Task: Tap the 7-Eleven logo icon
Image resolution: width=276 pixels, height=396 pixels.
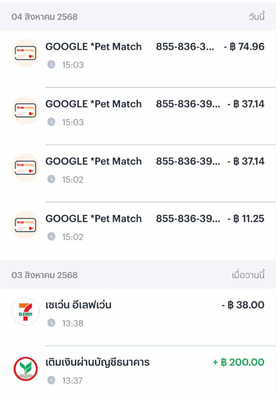Action: 25,311
